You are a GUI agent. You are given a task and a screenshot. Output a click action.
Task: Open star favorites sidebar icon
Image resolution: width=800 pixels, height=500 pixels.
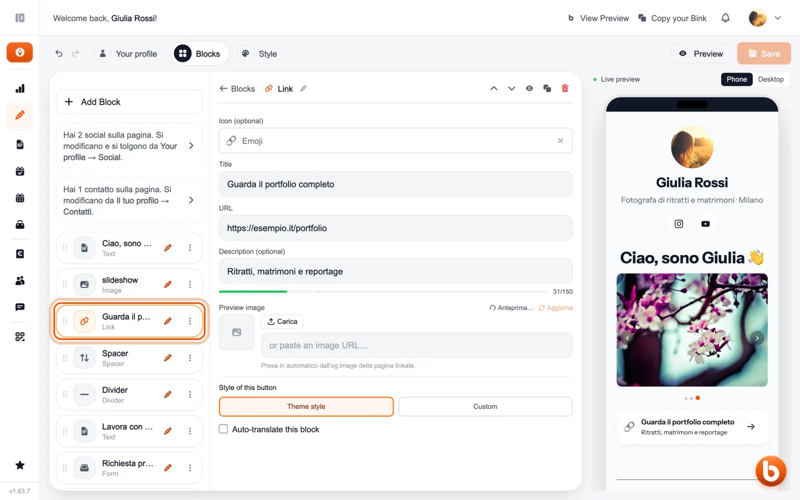[x=20, y=465]
